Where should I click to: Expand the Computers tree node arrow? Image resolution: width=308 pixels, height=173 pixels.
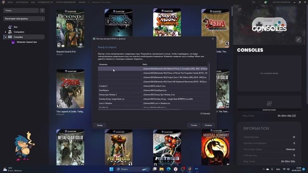point(5,32)
